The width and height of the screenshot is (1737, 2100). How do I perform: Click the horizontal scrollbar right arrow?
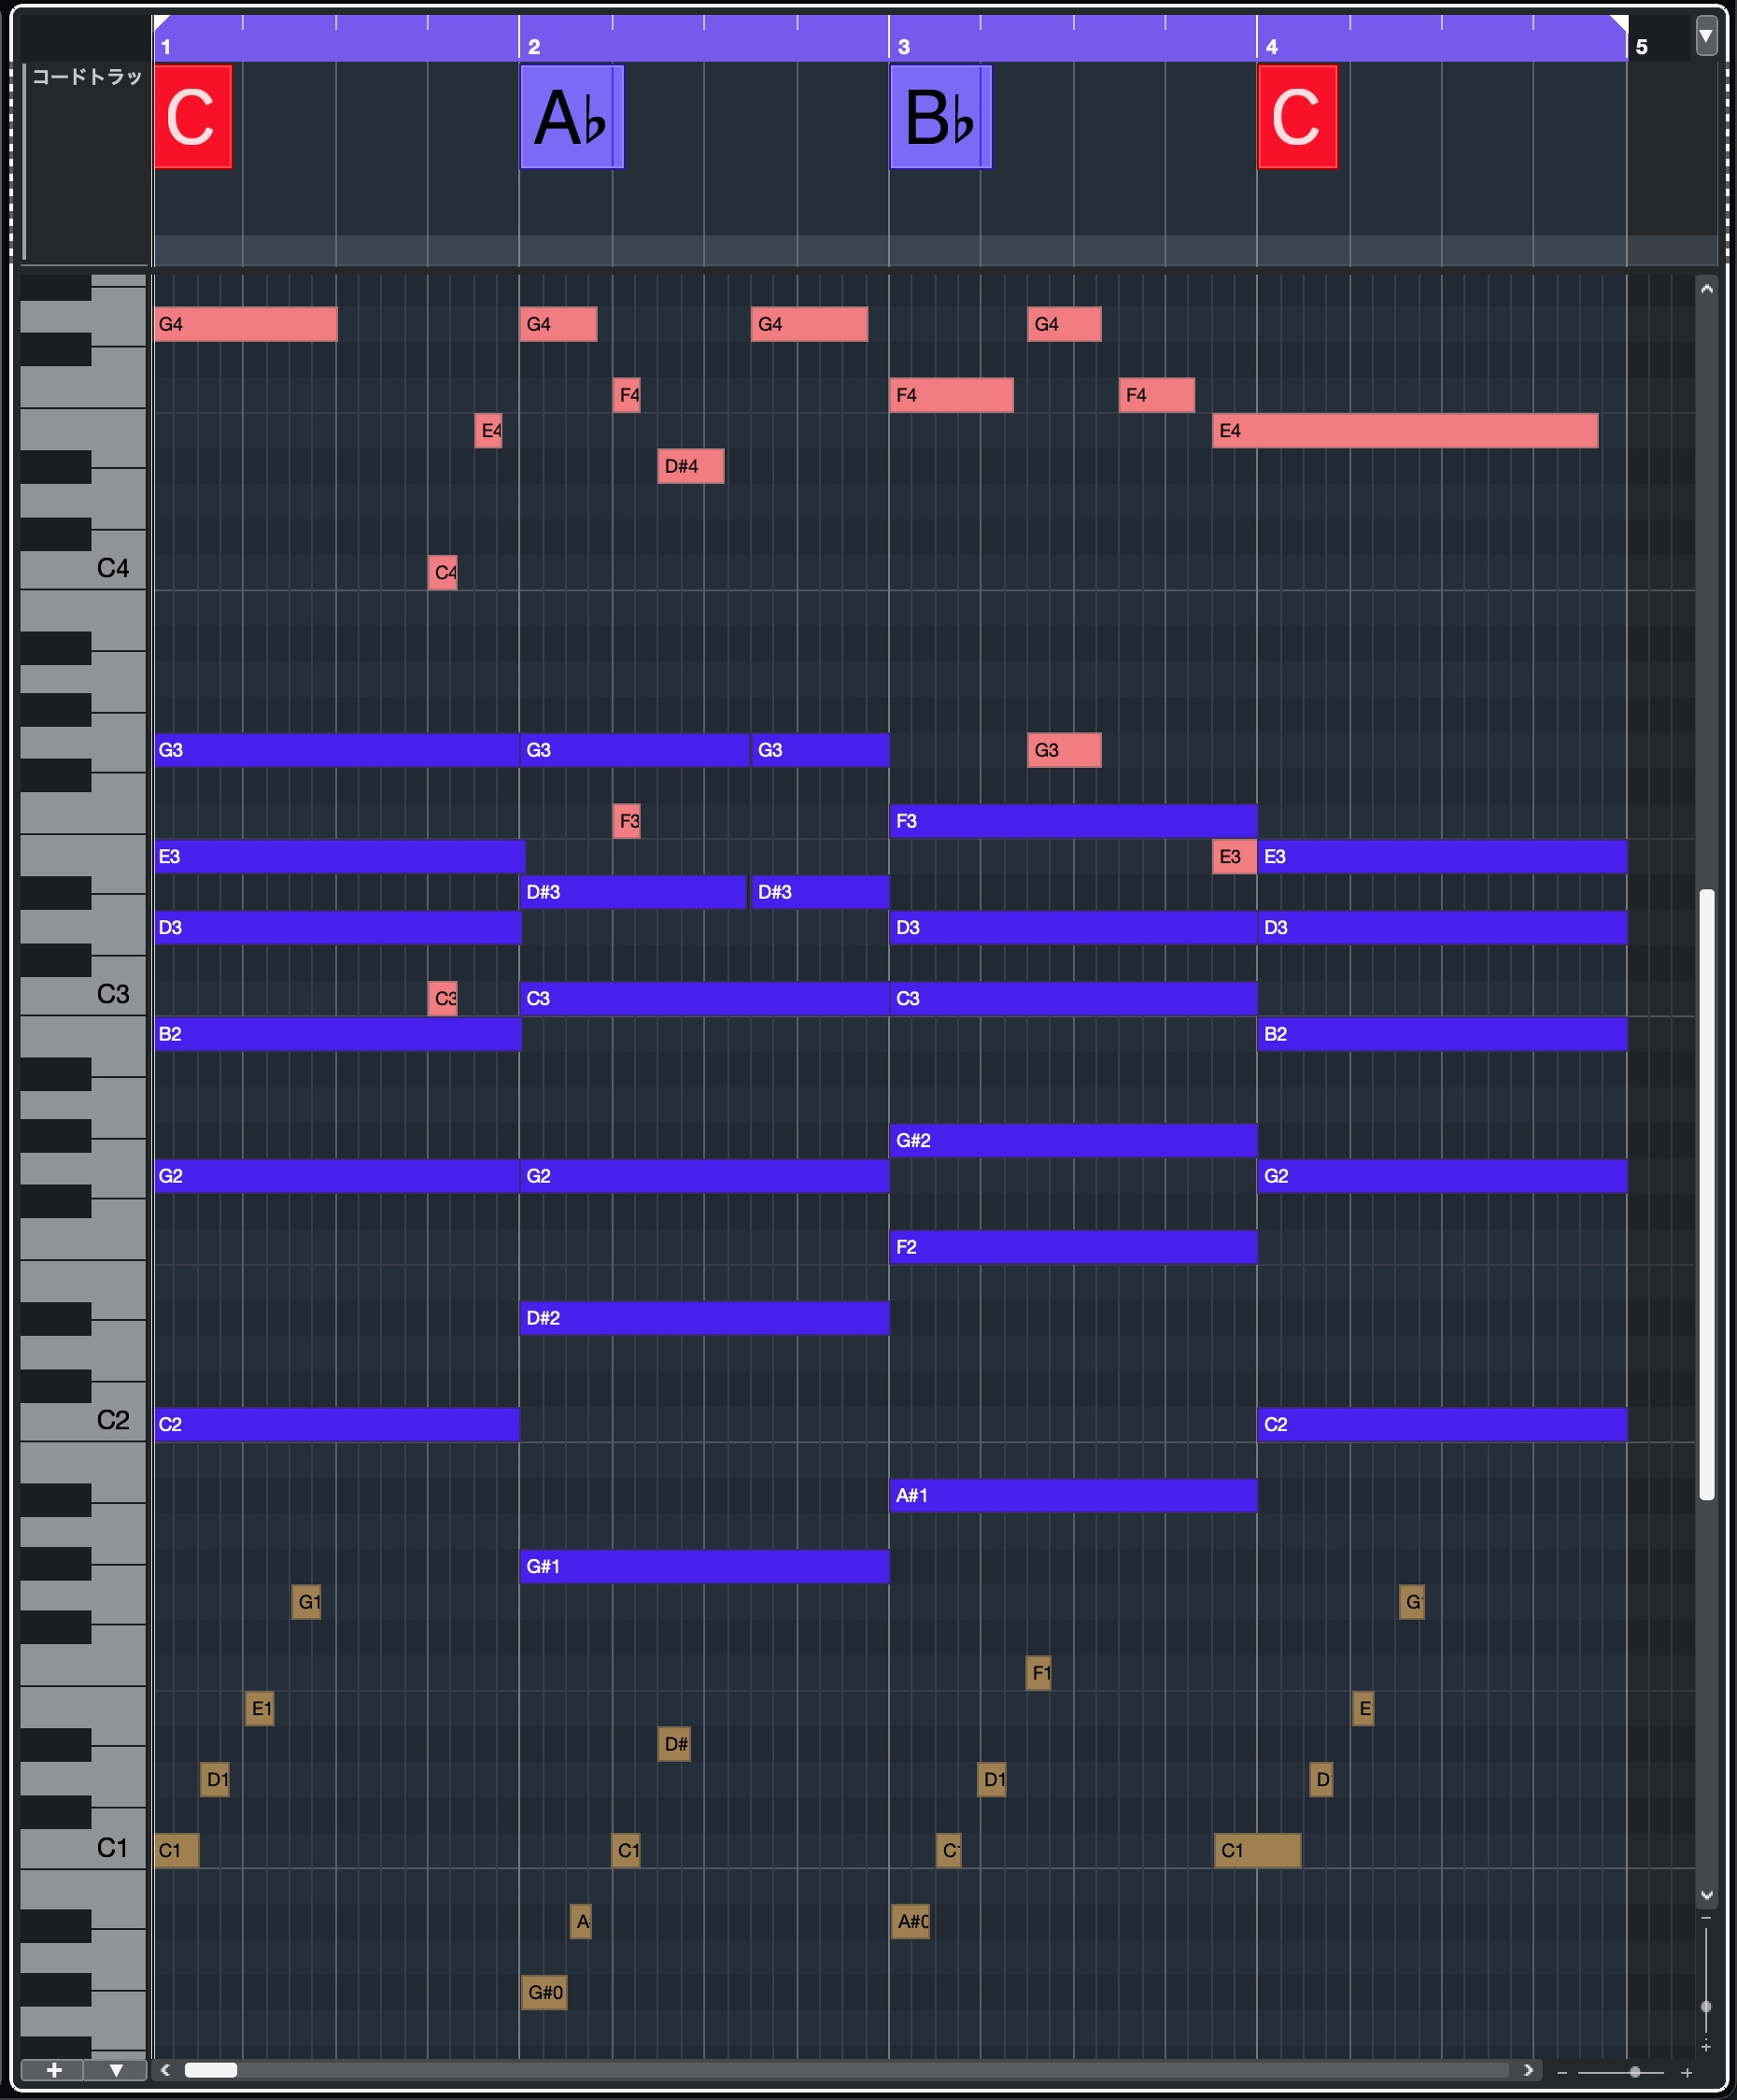[1528, 2070]
